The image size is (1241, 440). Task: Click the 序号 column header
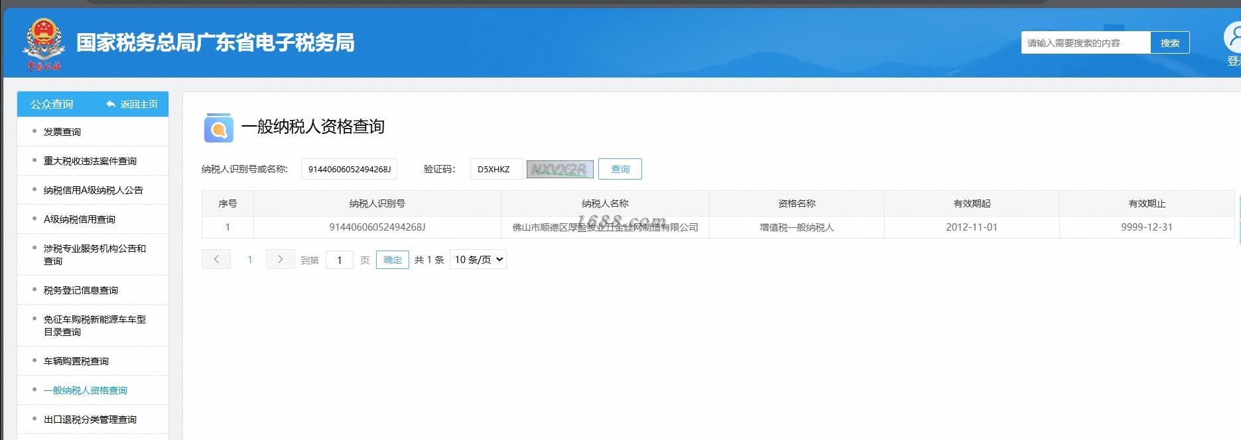228,203
